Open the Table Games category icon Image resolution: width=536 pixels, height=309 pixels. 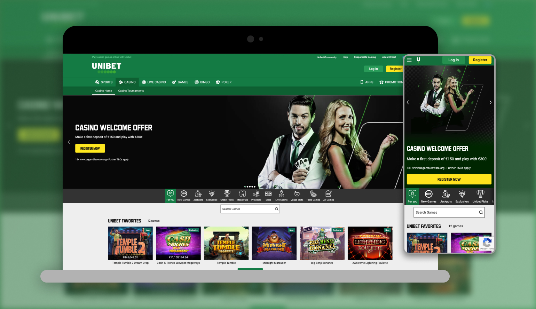[313, 196]
